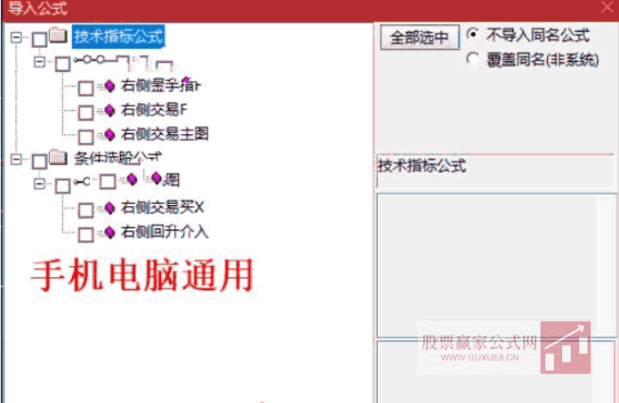Check the 条件选股公式 checkbox
This screenshot has height=403, width=619.
[39, 162]
